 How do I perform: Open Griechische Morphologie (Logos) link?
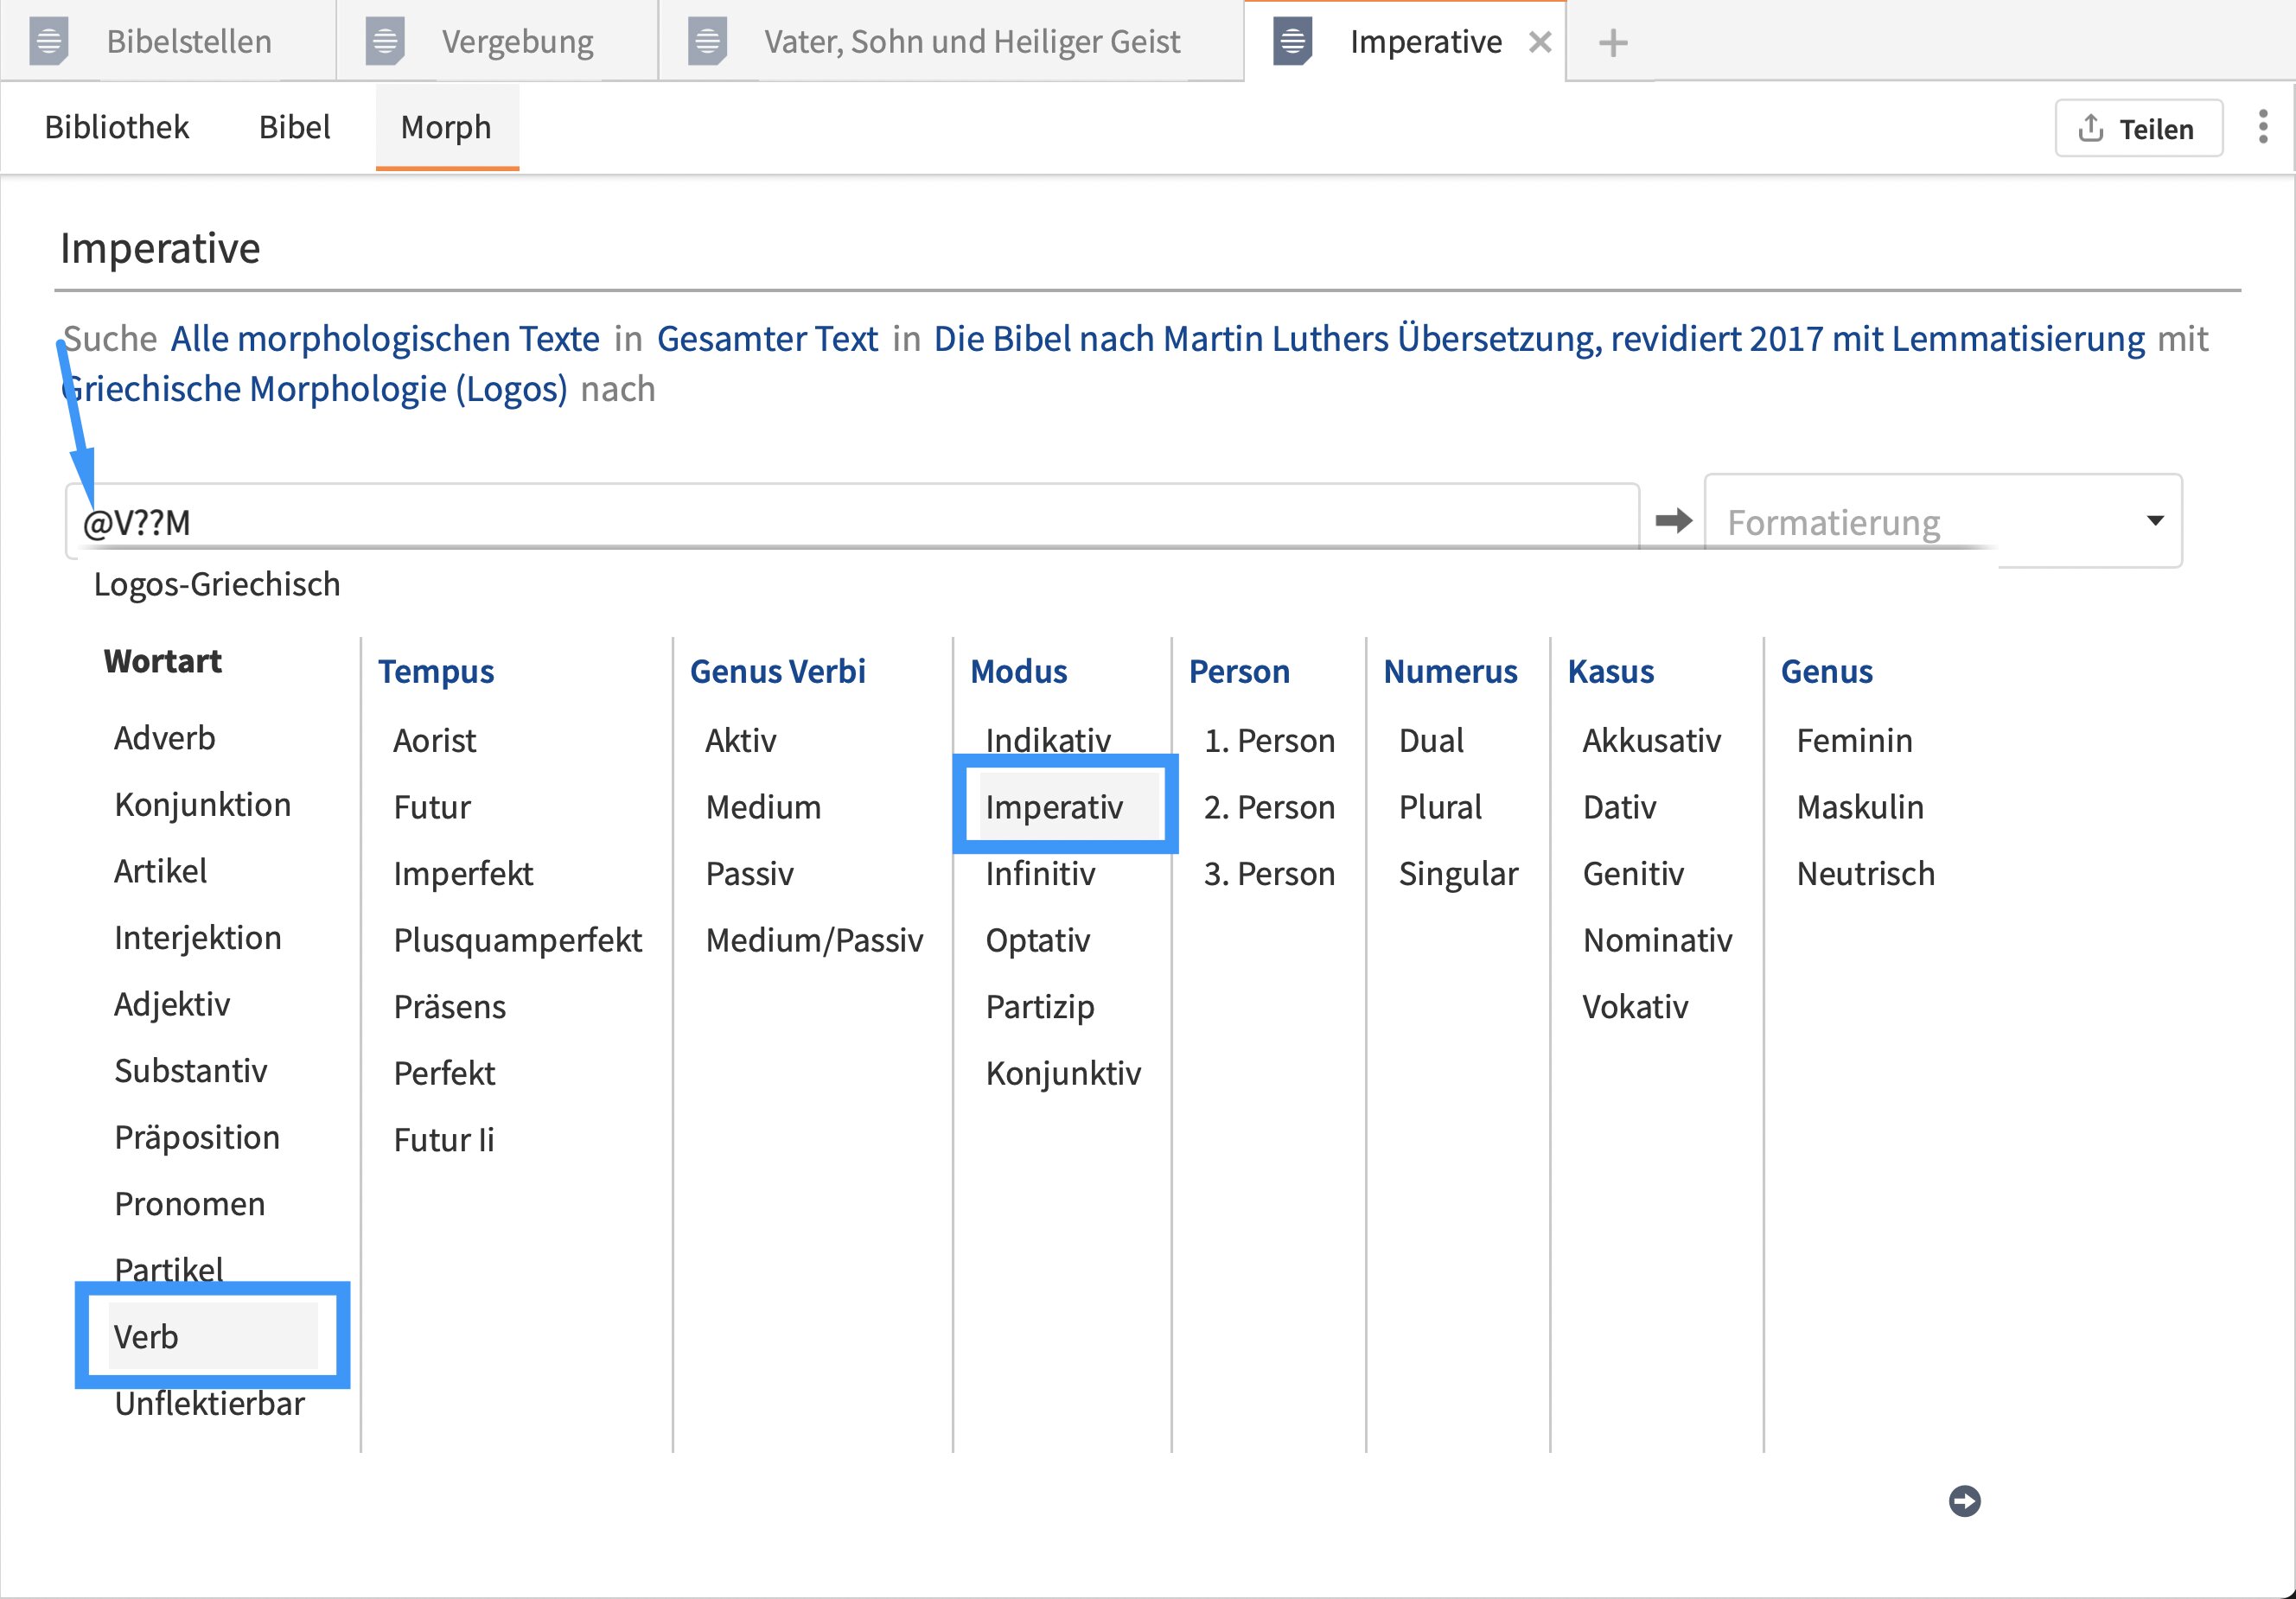314,389
